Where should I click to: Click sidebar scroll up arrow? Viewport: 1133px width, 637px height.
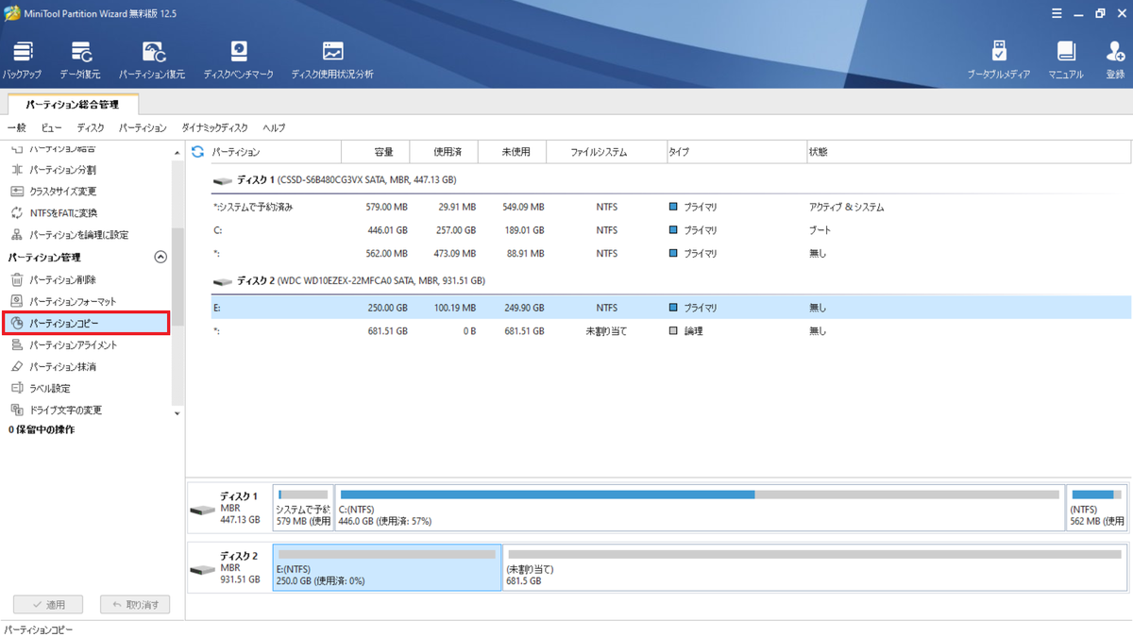pyautogui.click(x=178, y=152)
